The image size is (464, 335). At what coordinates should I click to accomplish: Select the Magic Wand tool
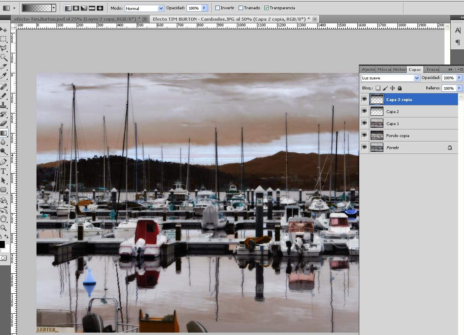4,57
